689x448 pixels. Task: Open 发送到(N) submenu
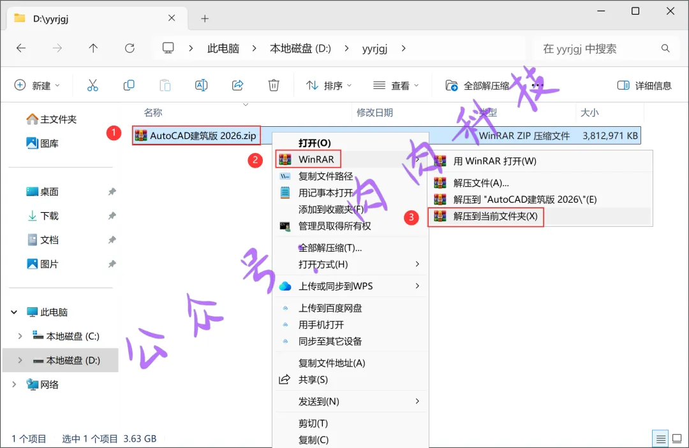(x=351, y=401)
